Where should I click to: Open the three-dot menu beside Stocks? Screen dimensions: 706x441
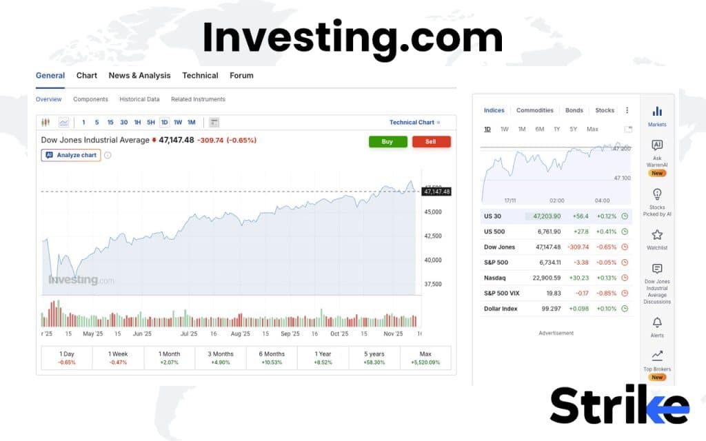pyautogui.click(x=627, y=110)
